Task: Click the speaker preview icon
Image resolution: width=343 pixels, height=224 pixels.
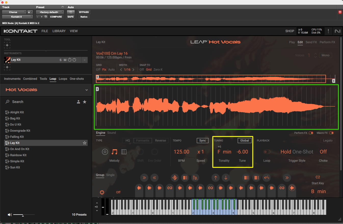Action: click(x=10, y=215)
